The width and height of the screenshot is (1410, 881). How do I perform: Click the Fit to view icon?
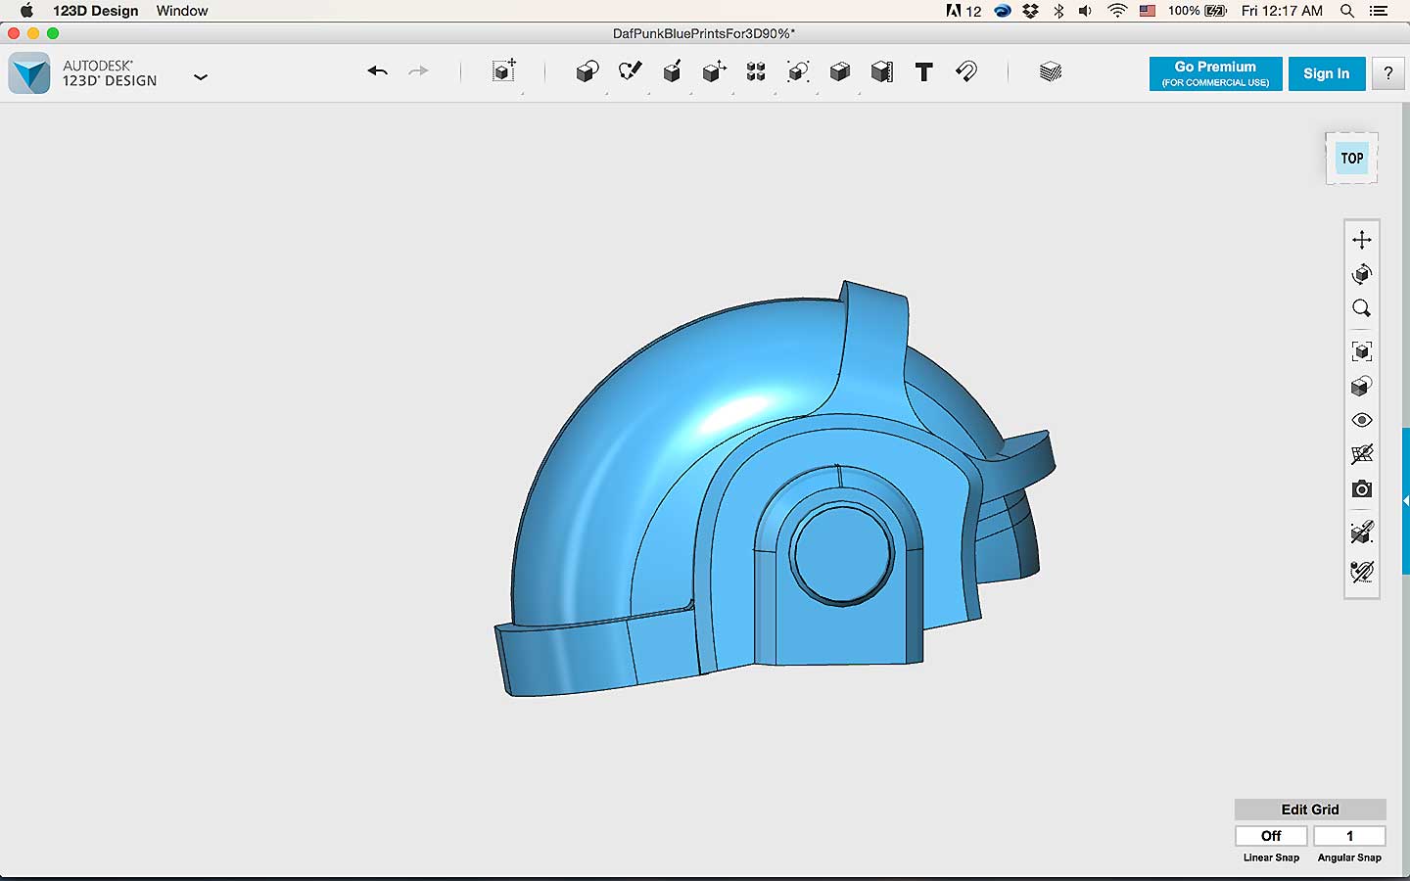click(1362, 351)
